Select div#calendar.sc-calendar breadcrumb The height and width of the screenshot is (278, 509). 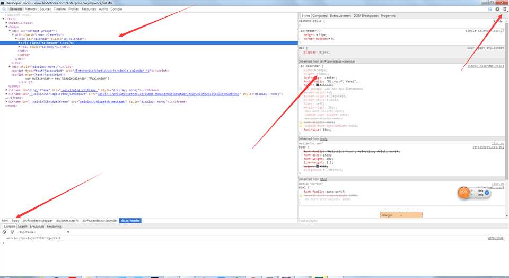[x=100, y=221]
